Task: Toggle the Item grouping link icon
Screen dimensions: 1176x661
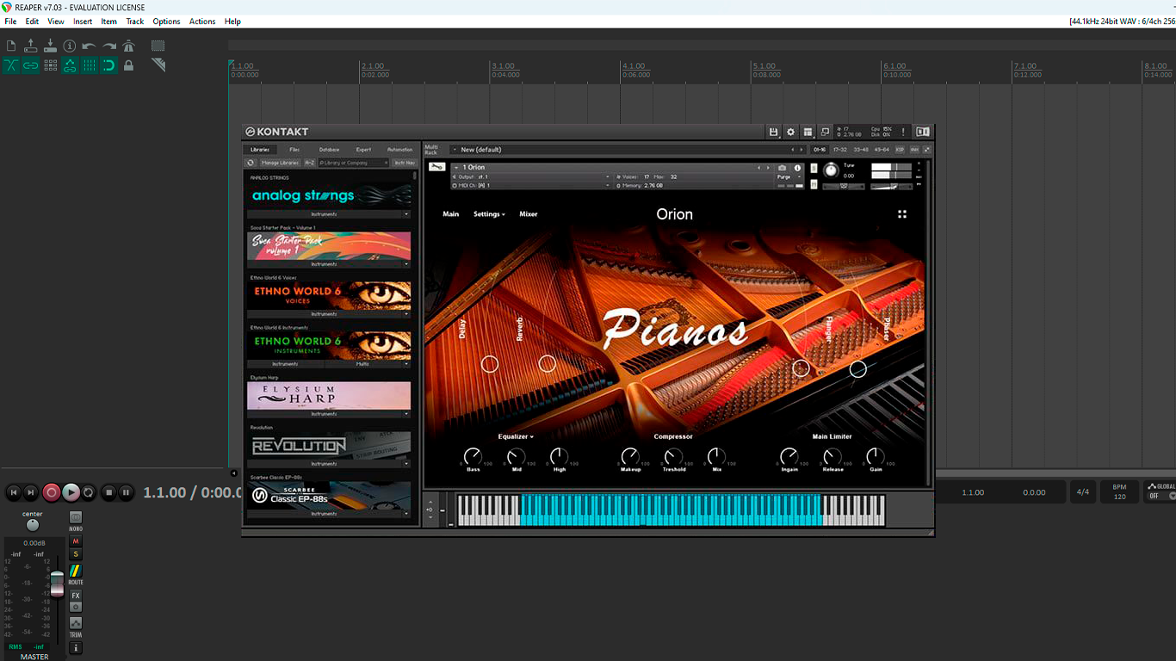Action: [31, 65]
